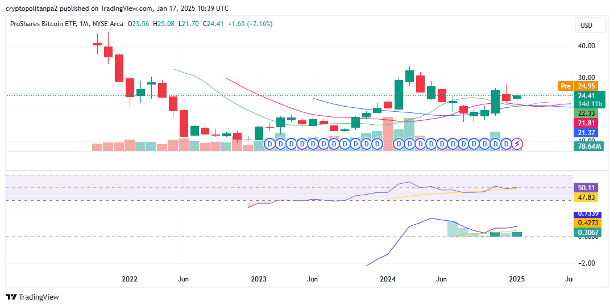Click the 2023 label on time axis
Image resolution: width=614 pixels, height=307 pixels.
259,279
